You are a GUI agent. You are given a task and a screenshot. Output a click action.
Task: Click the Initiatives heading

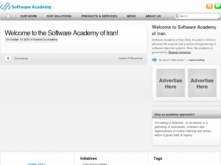pos(88,158)
